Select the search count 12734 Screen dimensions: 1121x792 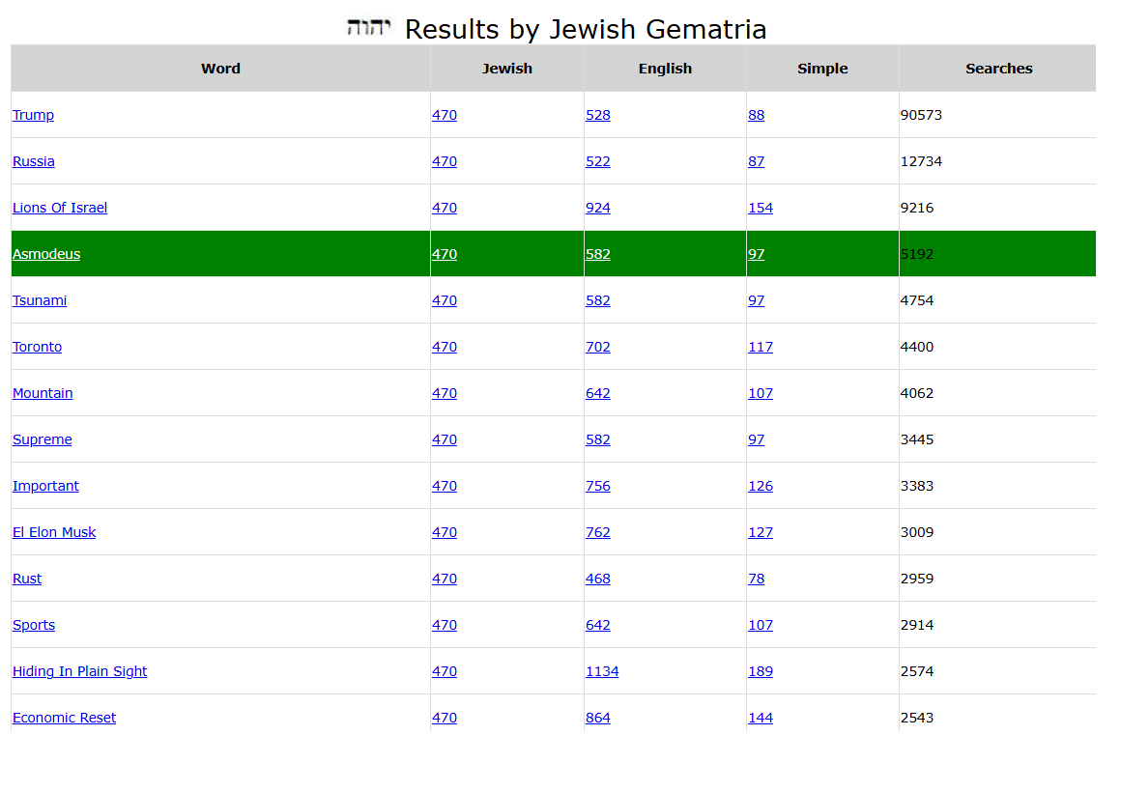click(922, 161)
